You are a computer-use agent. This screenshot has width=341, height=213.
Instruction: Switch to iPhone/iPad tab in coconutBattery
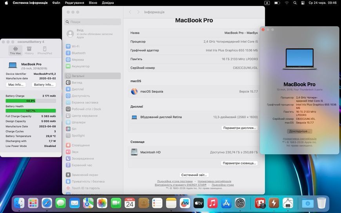pos(45,51)
